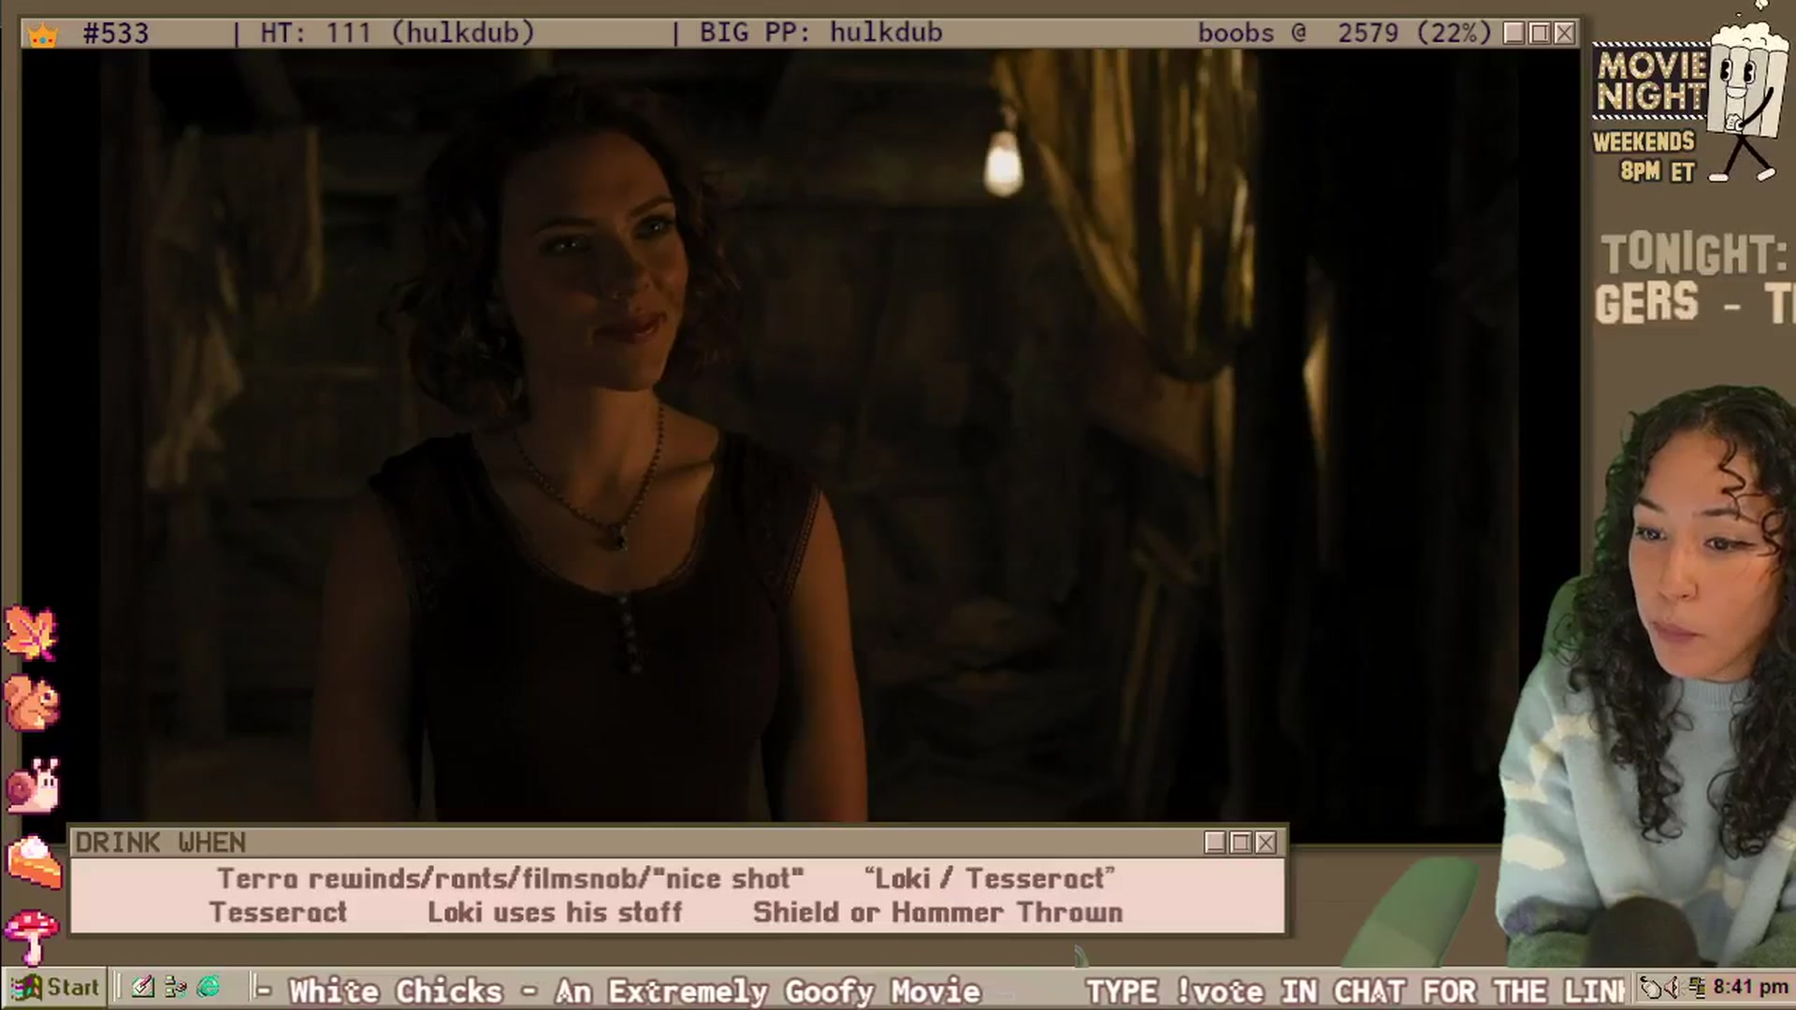Click the '#533' counter text
The height and width of the screenshot is (1010, 1796).
click(115, 34)
